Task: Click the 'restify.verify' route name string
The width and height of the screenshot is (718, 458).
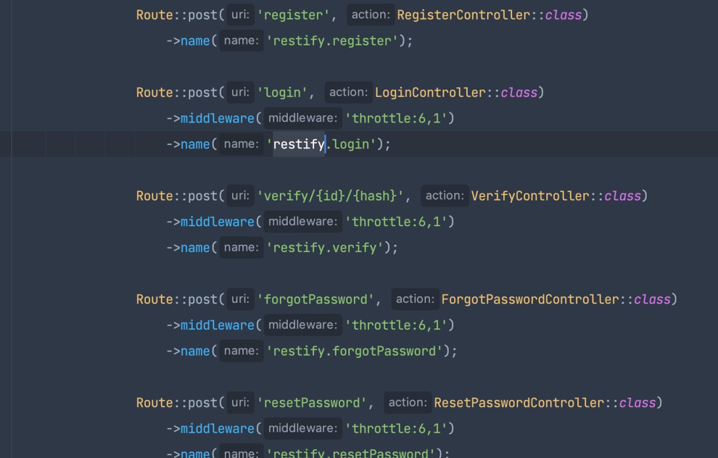Action: point(325,247)
